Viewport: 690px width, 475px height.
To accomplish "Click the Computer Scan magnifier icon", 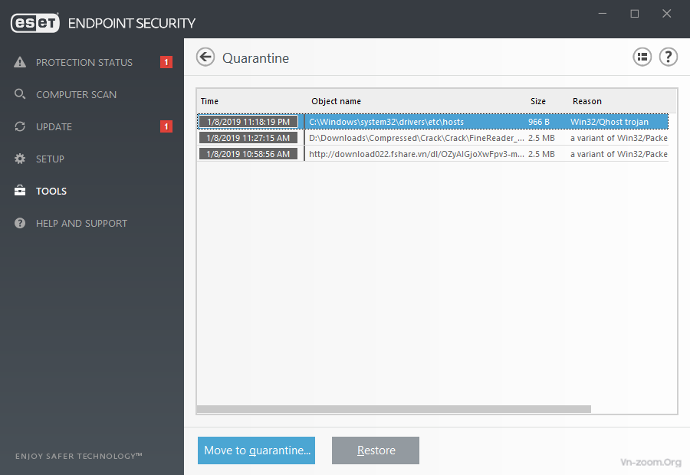I will pos(20,95).
